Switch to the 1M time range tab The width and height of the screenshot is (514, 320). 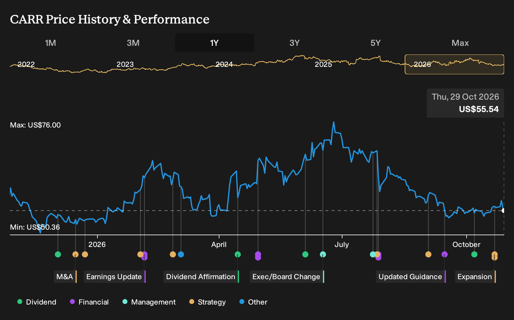tap(50, 43)
